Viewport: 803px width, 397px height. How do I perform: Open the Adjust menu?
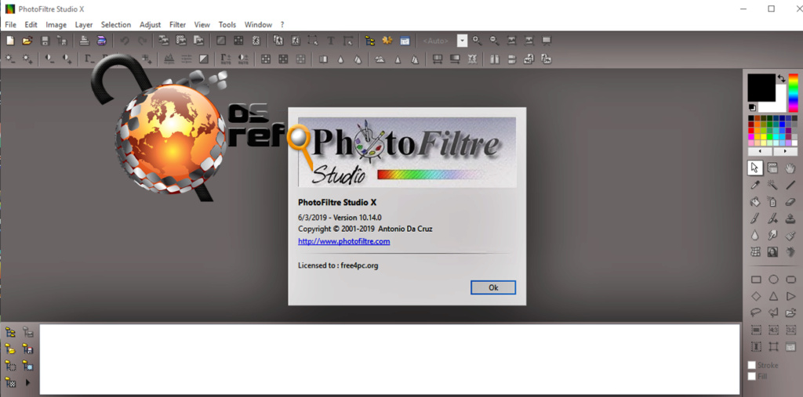point(150,24)
